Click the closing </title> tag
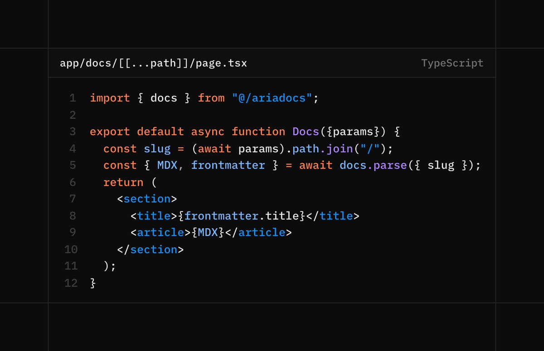 pos(333,216)
